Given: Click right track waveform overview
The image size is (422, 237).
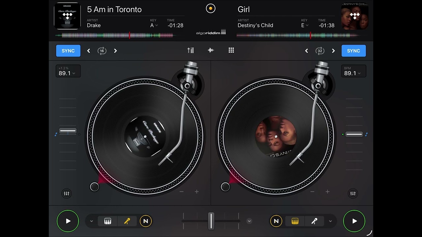Looking at the screenshot, I should [x=302, y=35].
